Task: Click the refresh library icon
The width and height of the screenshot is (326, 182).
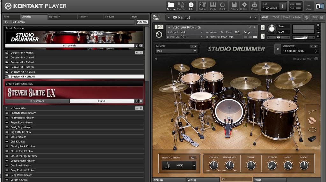Action: [7, 22]
